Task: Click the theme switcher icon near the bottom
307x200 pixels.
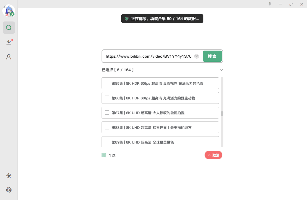Action: [x=9, y=176]
